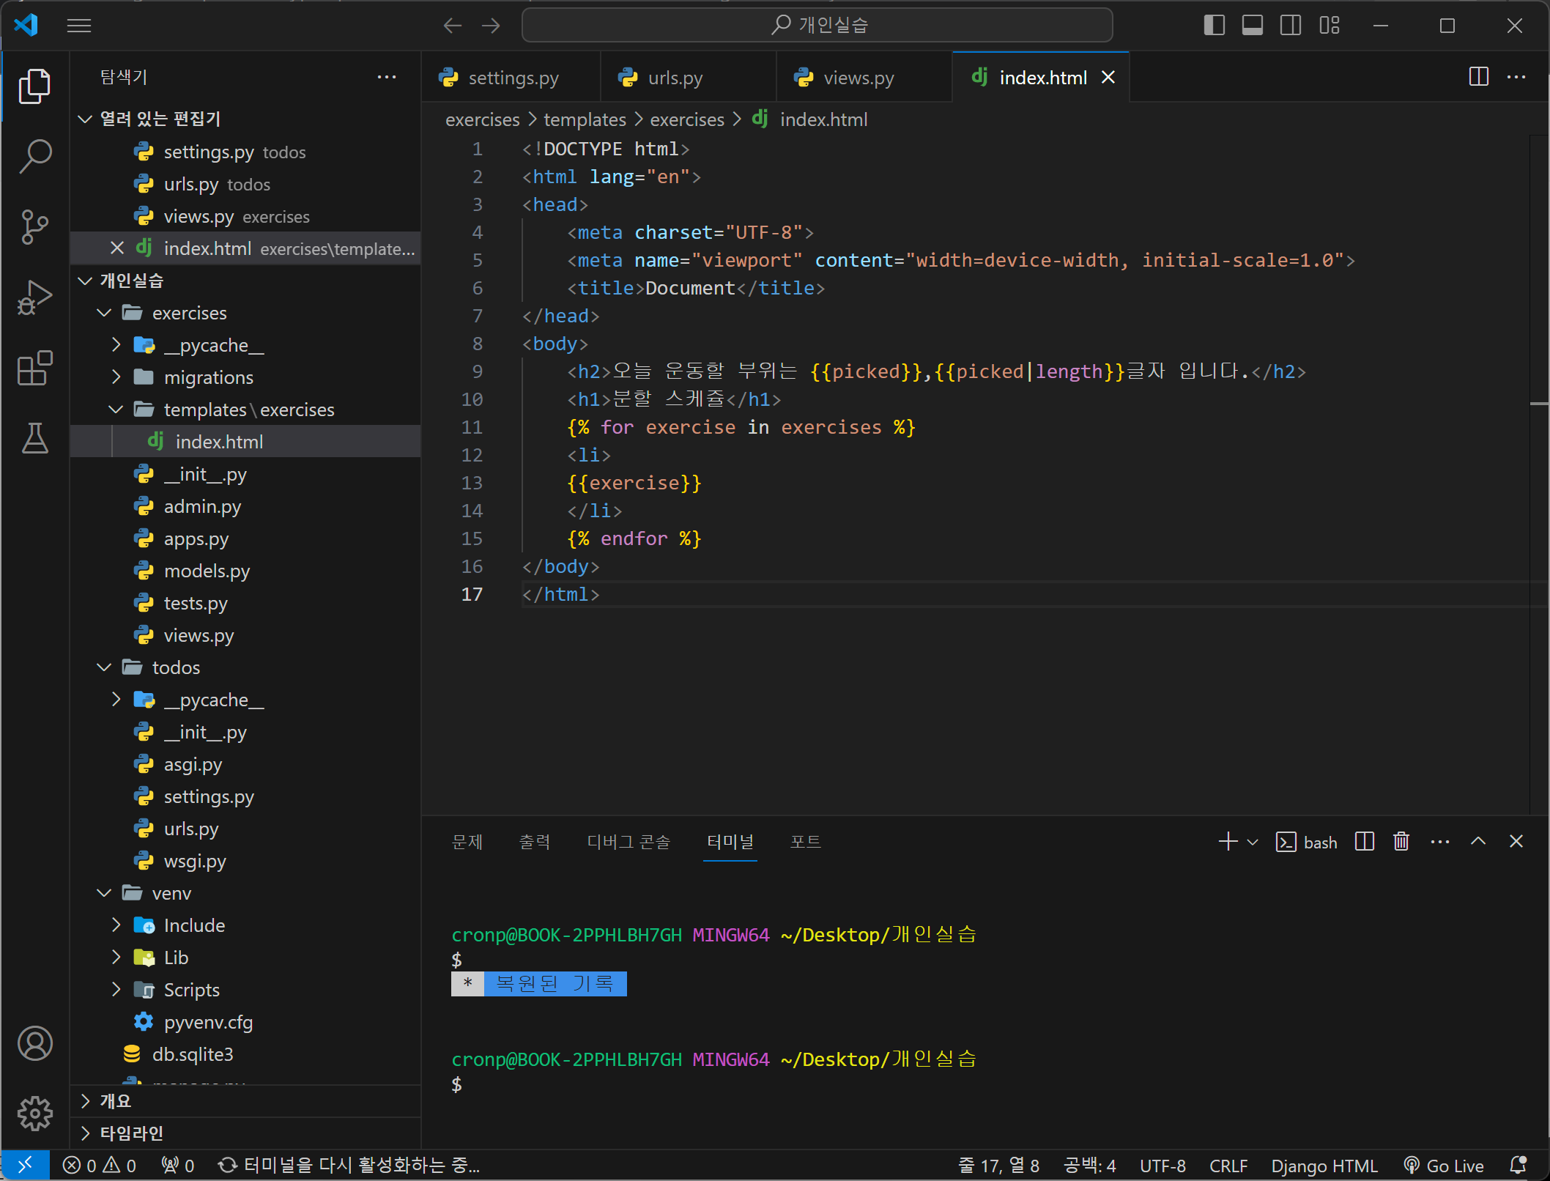Screen dimensions: 1550x1181
Task: Toggle the bottom panel visibility
Action: (x=1252, y=26)
